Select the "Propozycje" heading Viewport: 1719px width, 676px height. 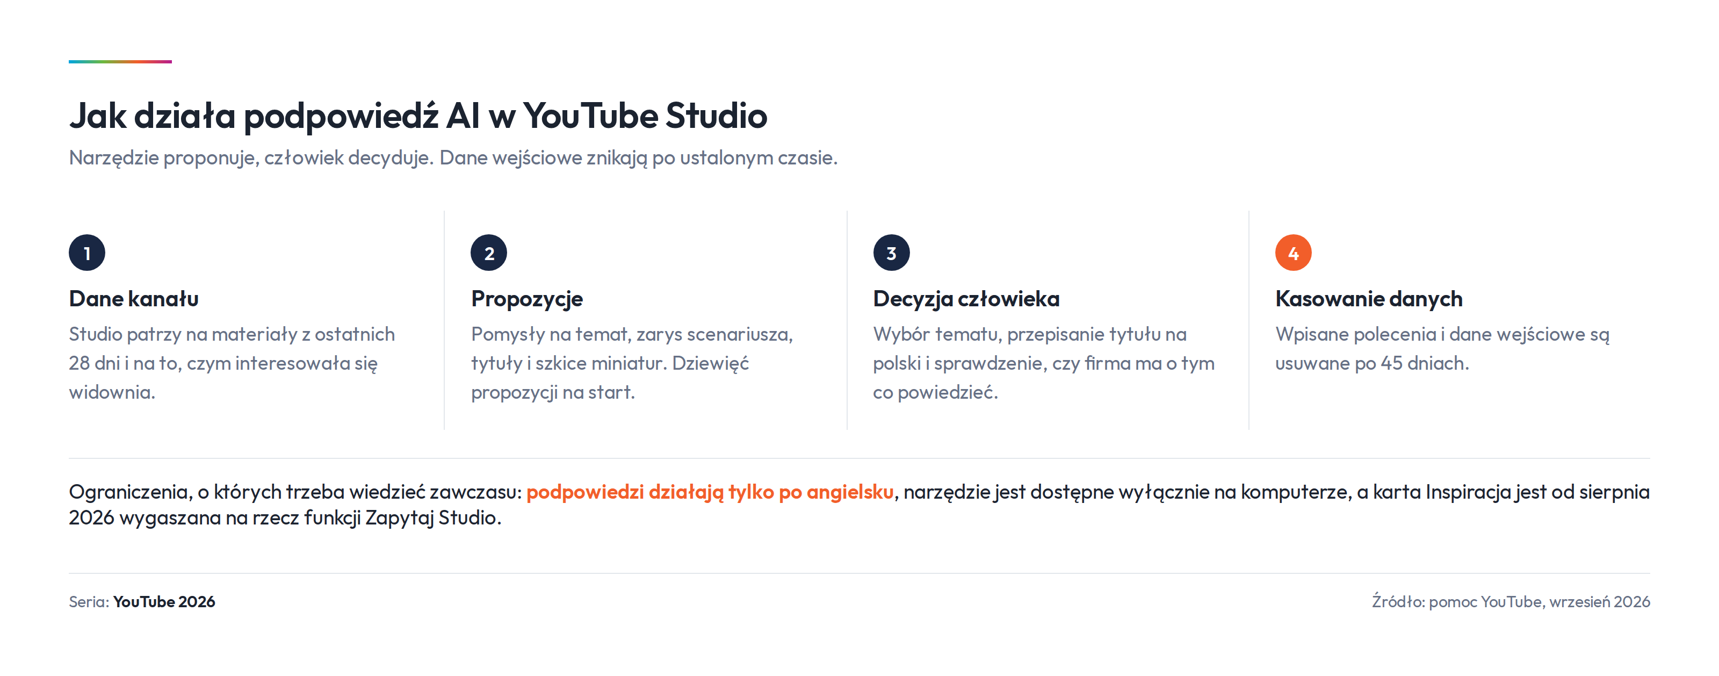527,299
